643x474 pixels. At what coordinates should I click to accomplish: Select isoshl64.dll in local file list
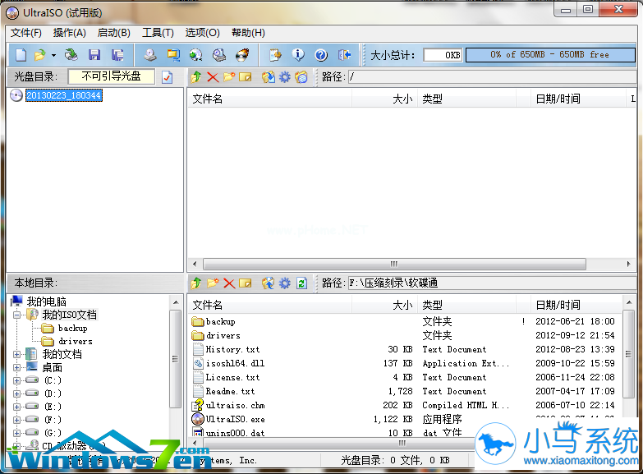235,364
